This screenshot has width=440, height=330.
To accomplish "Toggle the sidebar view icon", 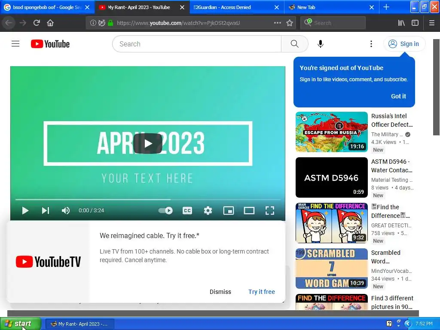I will pyautogui.click(x=415, y=23).
